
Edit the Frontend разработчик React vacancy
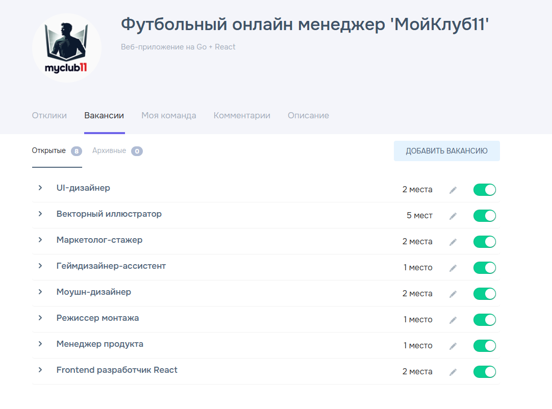[453, 372]
